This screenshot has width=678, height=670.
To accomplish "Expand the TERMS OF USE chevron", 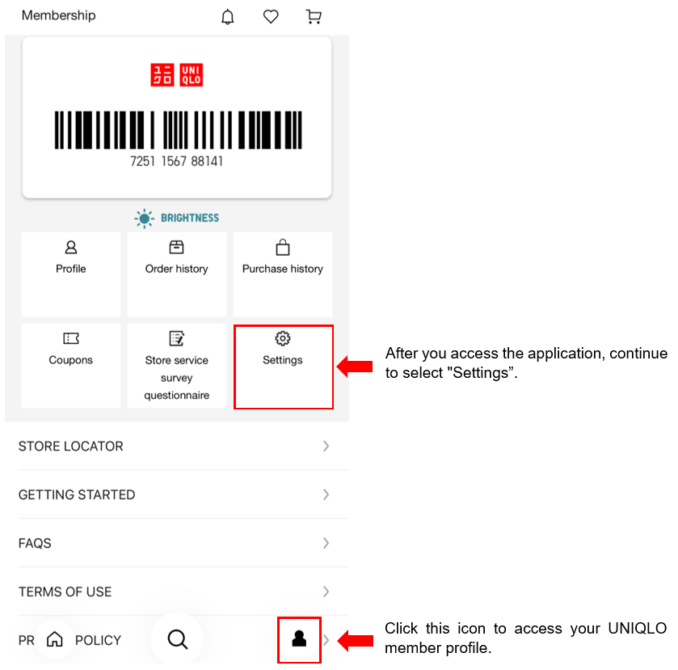I will point(326,592).
